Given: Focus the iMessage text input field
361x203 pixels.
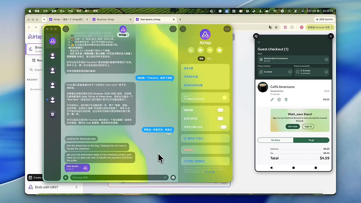Looking at the screenshot, I should [x=119, y=178].
